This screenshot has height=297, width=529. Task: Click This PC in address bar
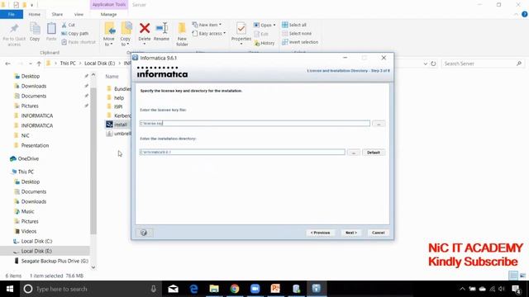[x=68, y=64]
